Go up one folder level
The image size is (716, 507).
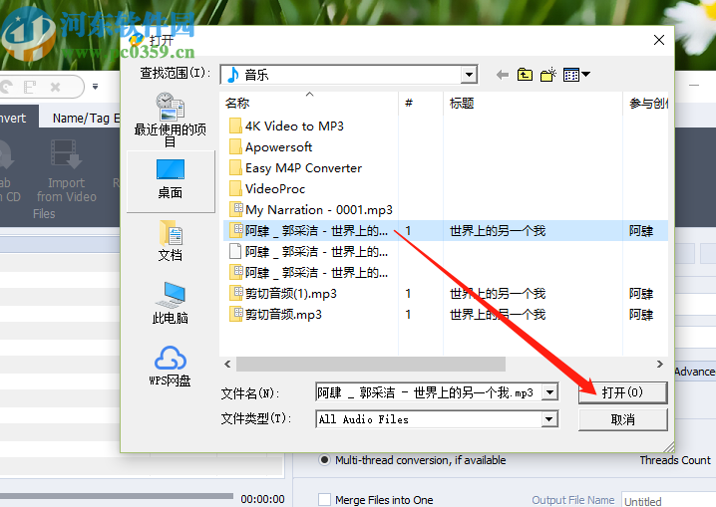[525, 75]
